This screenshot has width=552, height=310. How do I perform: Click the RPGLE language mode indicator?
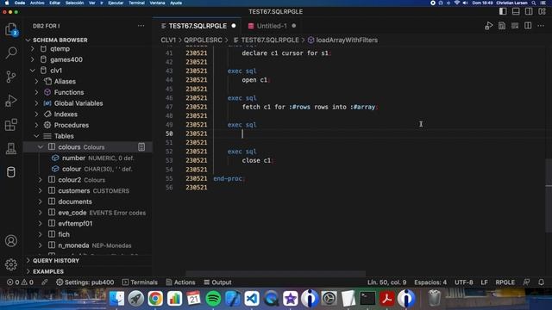coord(505,282)
